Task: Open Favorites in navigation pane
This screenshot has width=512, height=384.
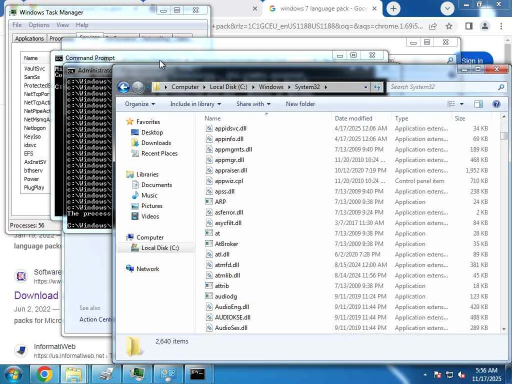Action: 148,122
